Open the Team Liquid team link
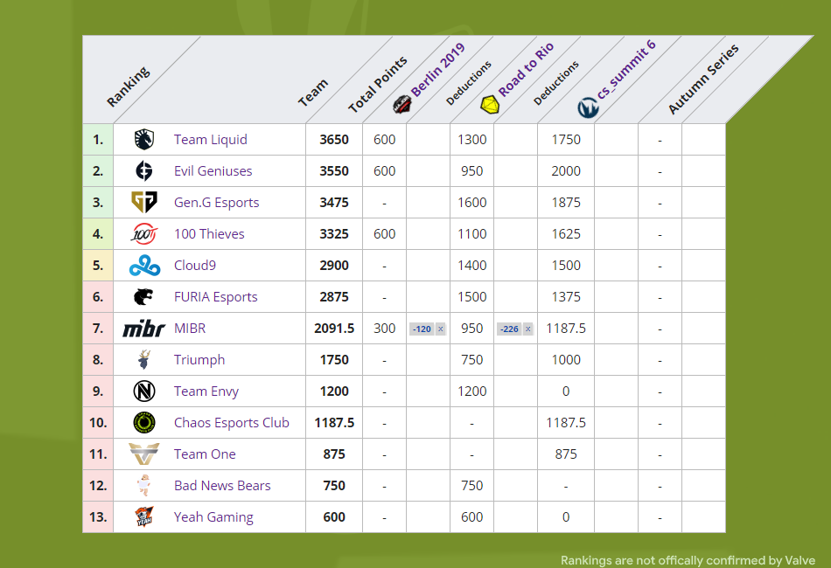Viewport: 831px width, 568px height. [x=211, y=139]
